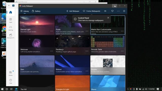Click the microphone icon in system tray
Screen dimensions: 162x91
137,89
